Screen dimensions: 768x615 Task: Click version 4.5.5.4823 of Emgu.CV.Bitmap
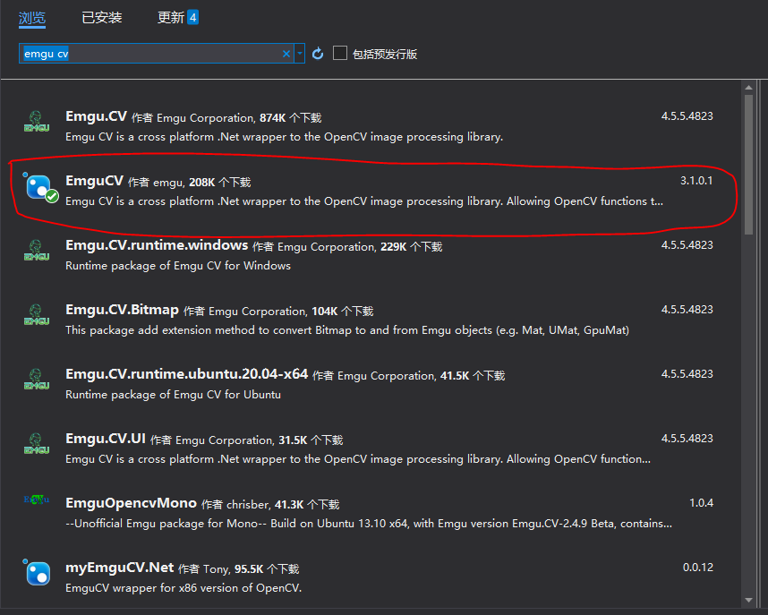coord(687,310)
